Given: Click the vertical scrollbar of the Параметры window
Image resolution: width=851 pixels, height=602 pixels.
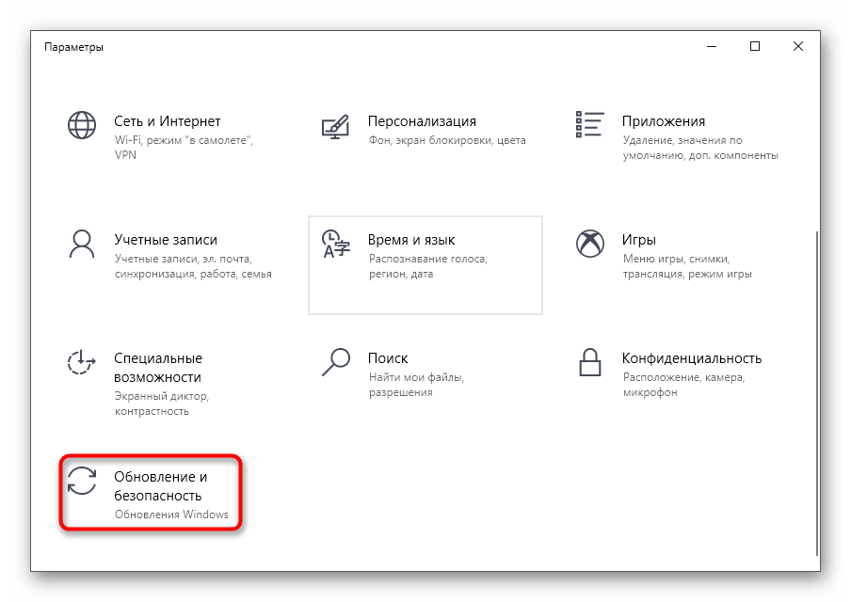Looking at the screenshot, I should tap(816, 392).
